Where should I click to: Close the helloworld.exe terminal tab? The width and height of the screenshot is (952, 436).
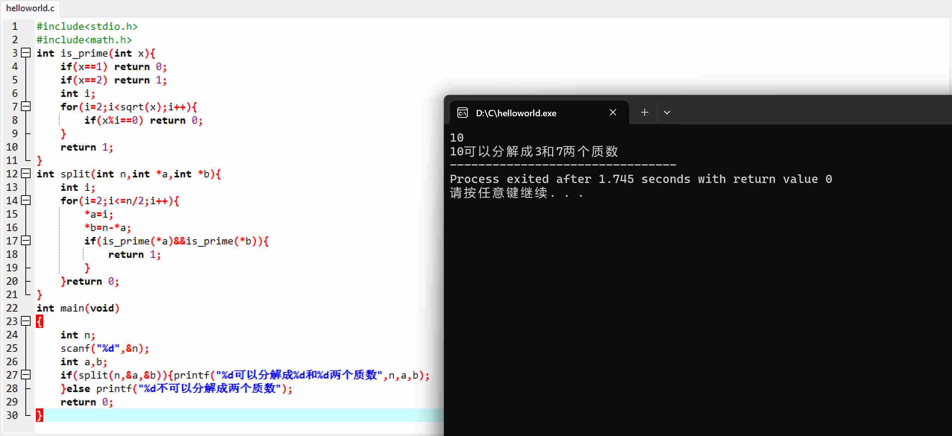pos(612,112)
